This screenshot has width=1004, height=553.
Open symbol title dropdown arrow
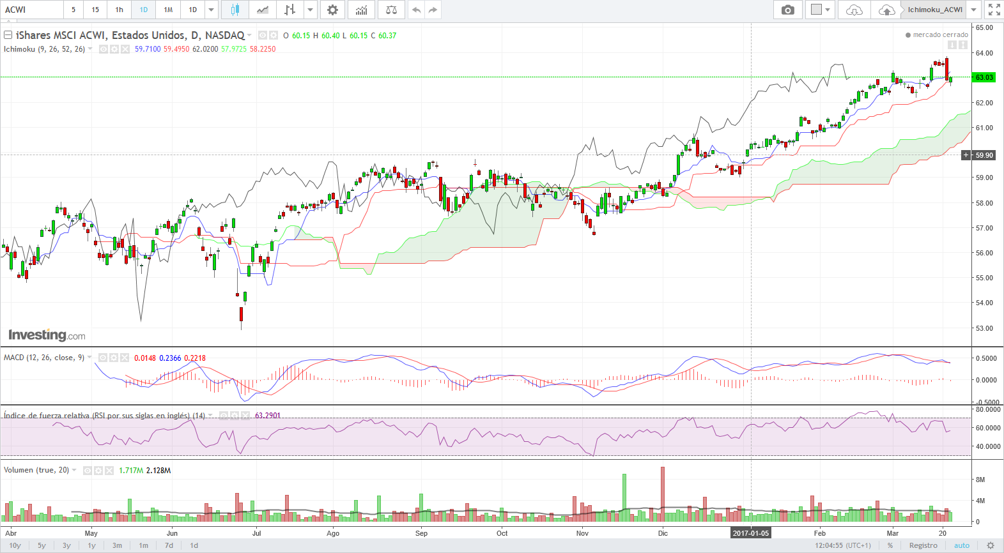pyautogui.click(x=249, y=35)
